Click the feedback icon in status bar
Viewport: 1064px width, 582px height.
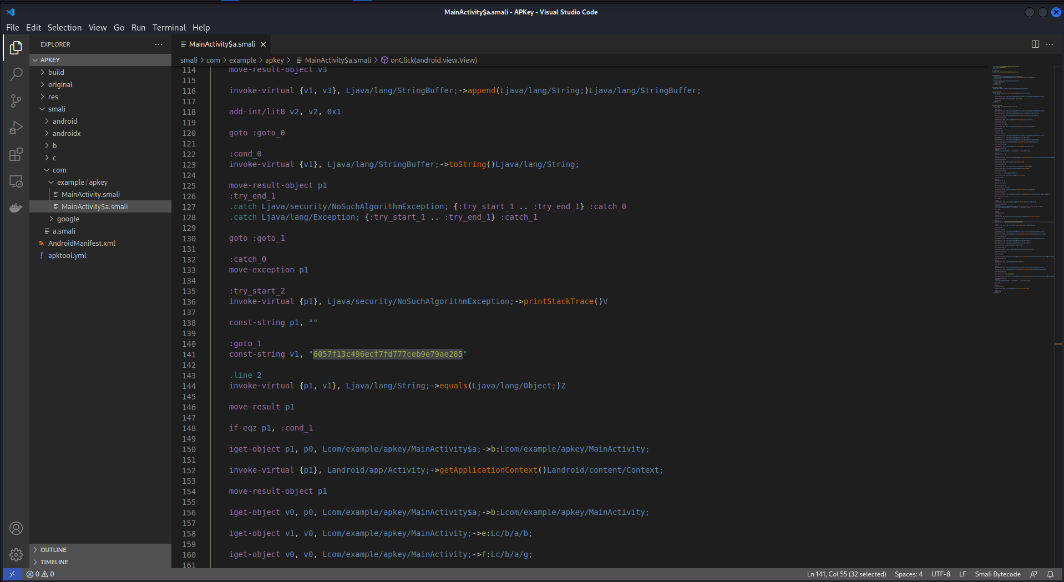coord(1033,574)
